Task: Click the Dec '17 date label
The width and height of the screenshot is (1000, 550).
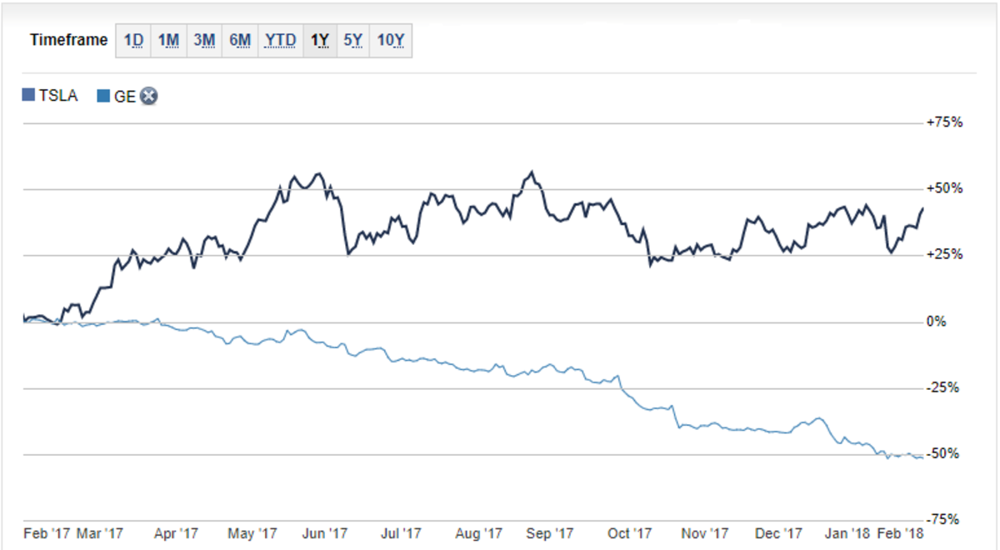Action: click(780, 532)
